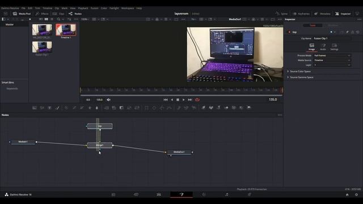Screen dimensions: 363x204
Task: Toggle the Nodes panel button
Action: (x=75, y=14)
